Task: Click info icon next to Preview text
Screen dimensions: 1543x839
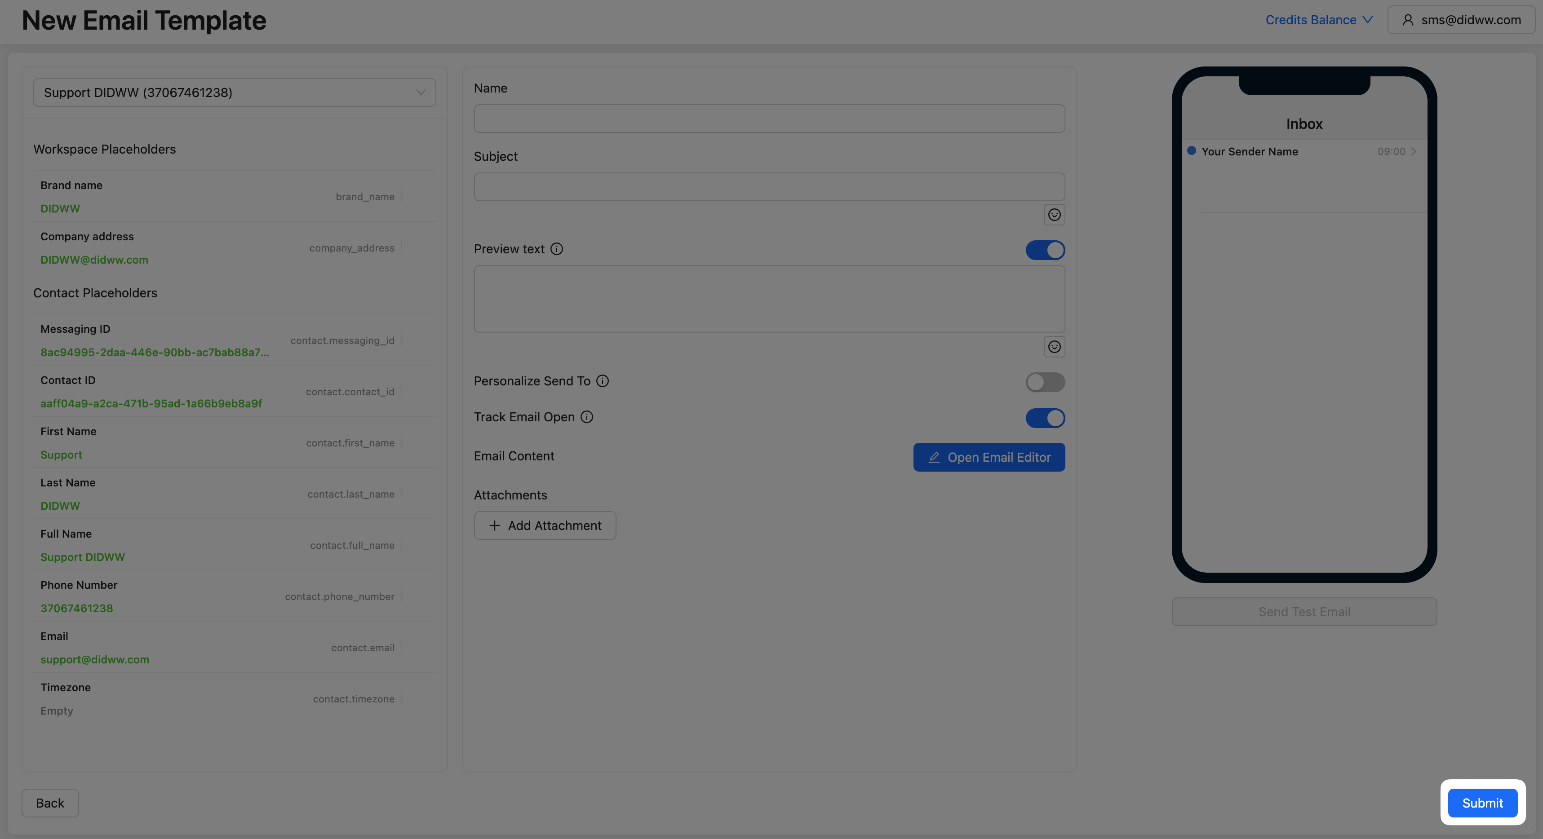Action: pyautogui.click(x=556, y=249)
